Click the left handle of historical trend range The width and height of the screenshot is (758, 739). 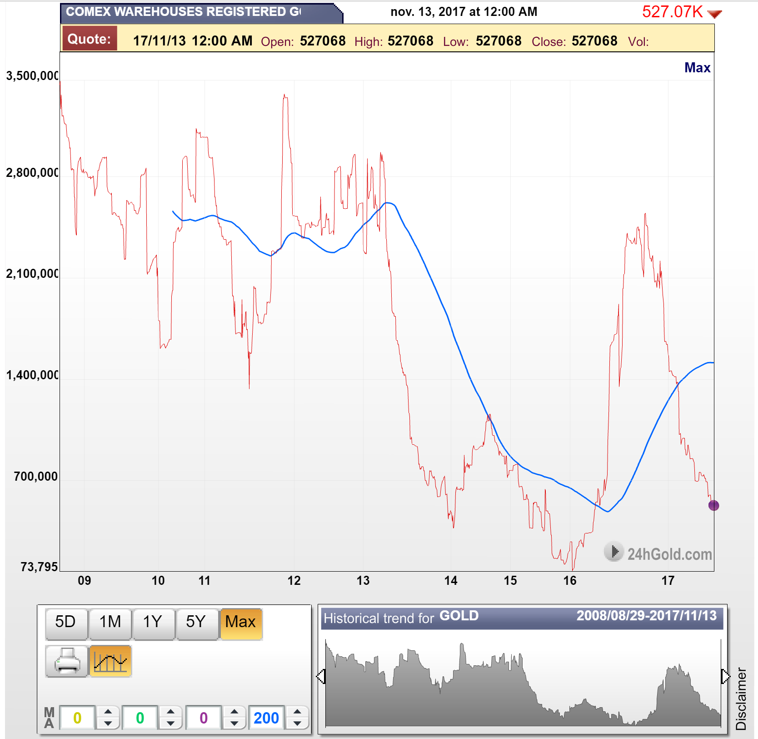321,676
